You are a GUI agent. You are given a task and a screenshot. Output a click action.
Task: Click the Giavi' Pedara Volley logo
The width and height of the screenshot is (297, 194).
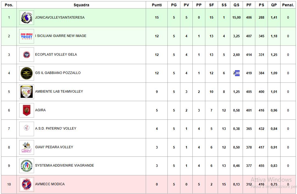pos(27,147)
